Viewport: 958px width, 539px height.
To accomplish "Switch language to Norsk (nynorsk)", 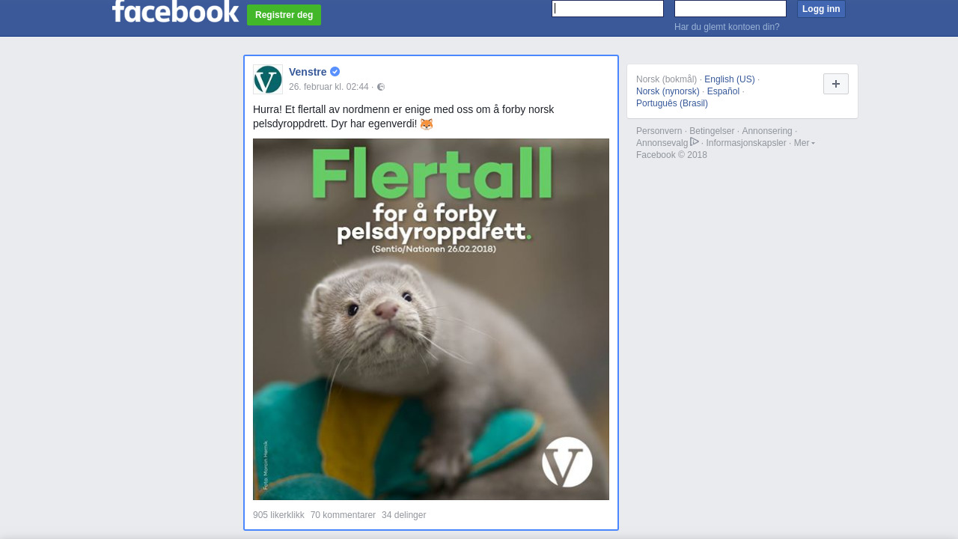I will 668,91.
